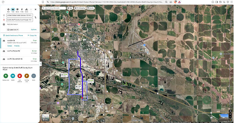Screen dimensions: 234x123
Task: Collapse the side panel arrow
Action: click(x=41, y=64)
